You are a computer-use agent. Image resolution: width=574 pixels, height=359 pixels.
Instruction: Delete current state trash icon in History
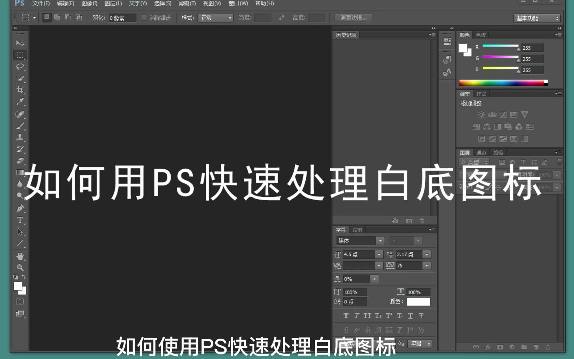(422, 221)
